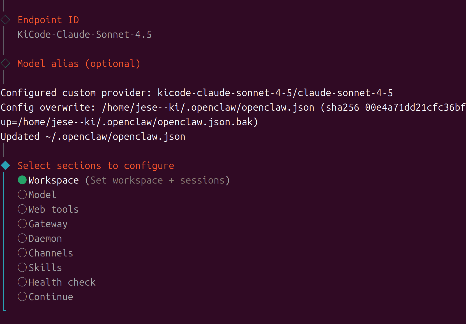The height and width of the screenshot is (324, 466).
Task: Expand the Endpoint ID section
Action: [48, 19]
